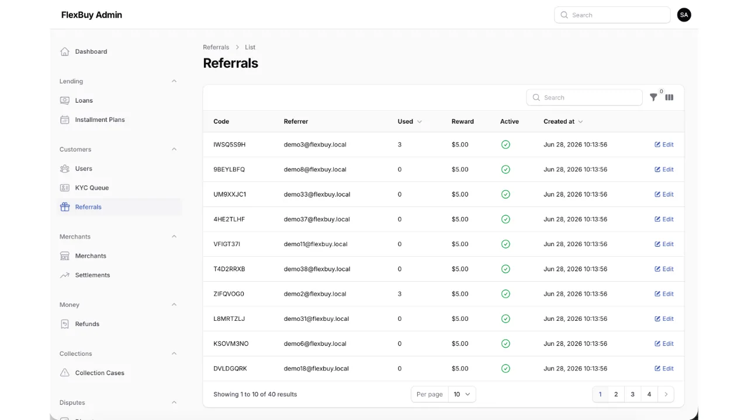This screenshot has height=420, width=748.
Task: Click the active check icon for DVLDGQRK
Action: (x=505, y=369)
